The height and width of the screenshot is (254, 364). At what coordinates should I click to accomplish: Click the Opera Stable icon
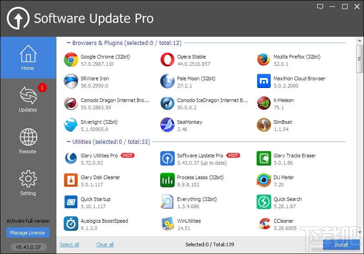(x=167, y=60)
